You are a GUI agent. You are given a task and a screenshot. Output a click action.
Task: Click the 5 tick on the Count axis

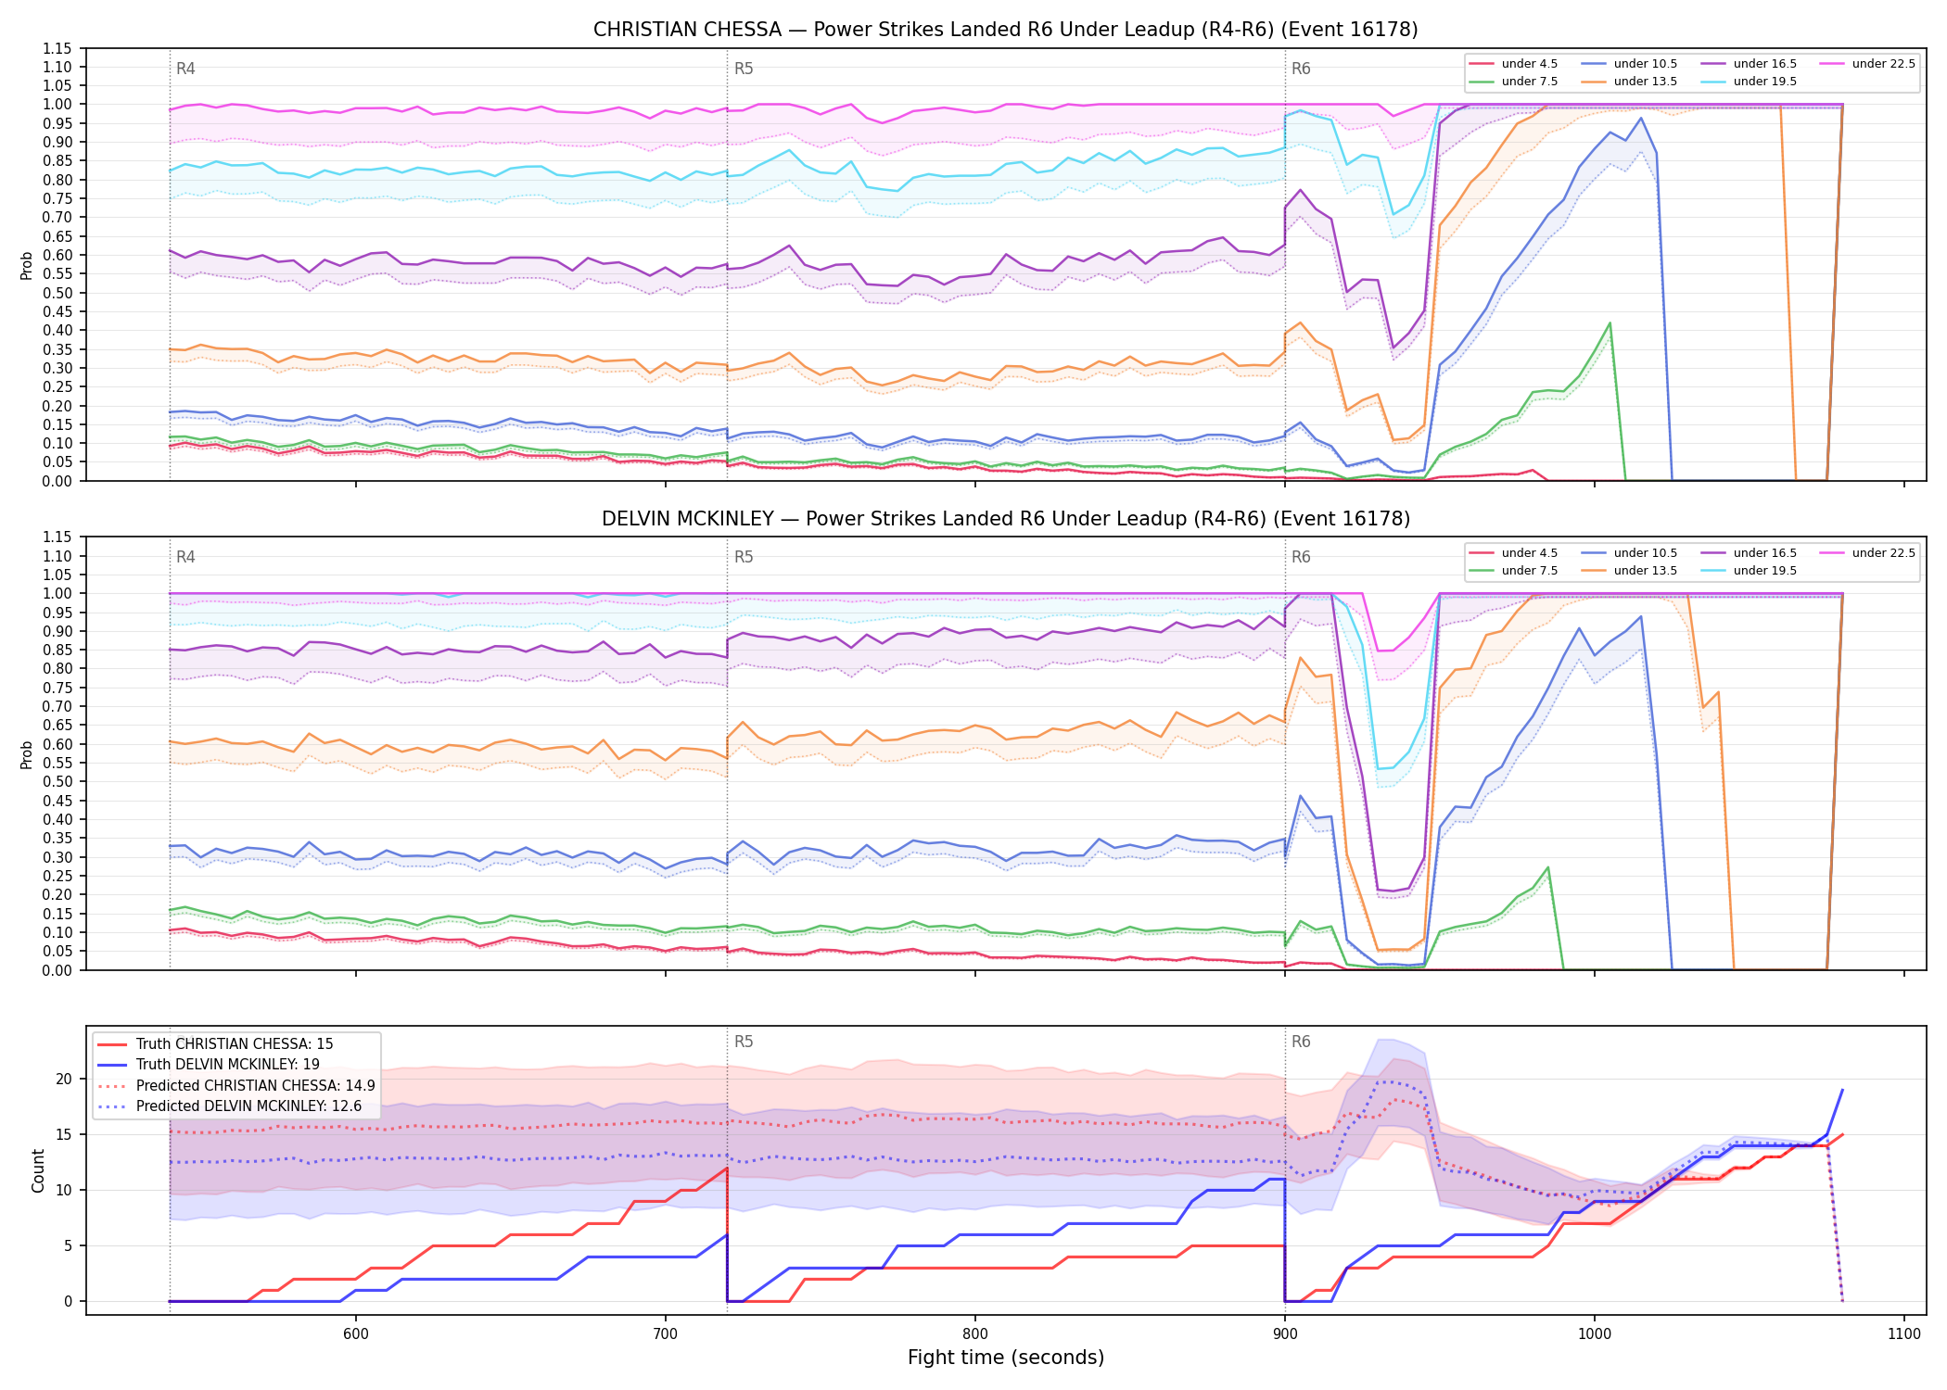(68, 1245)
